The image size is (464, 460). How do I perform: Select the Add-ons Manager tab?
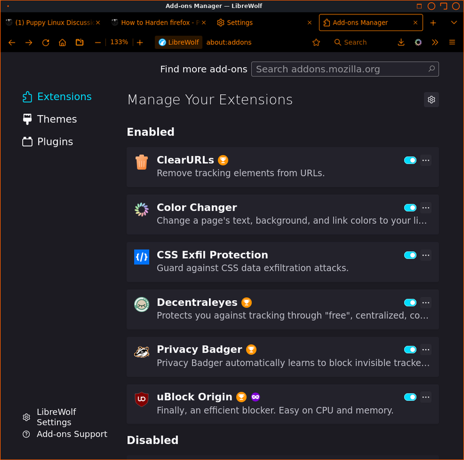(371, 22)
